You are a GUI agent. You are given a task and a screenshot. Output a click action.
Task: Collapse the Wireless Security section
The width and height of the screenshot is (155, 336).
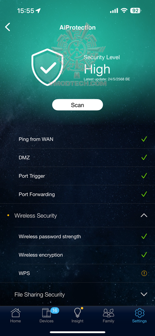point(144,215)
